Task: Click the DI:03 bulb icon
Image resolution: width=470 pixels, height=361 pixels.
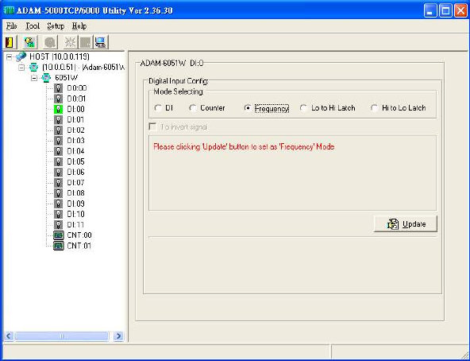Action: click(x=58, y=141)
